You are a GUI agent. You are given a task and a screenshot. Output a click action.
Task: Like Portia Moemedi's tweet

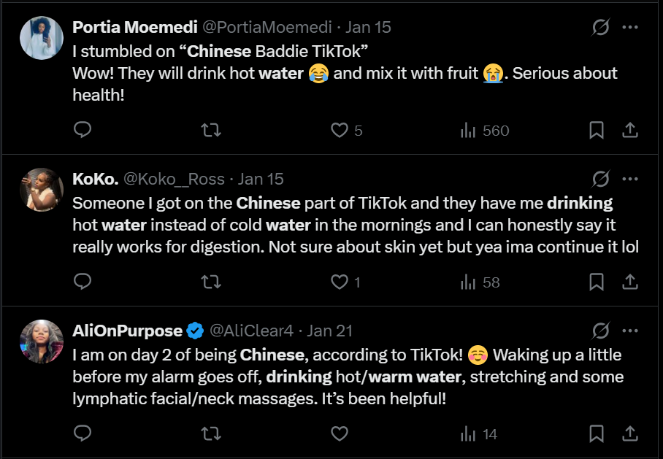(x=339, y=131)
